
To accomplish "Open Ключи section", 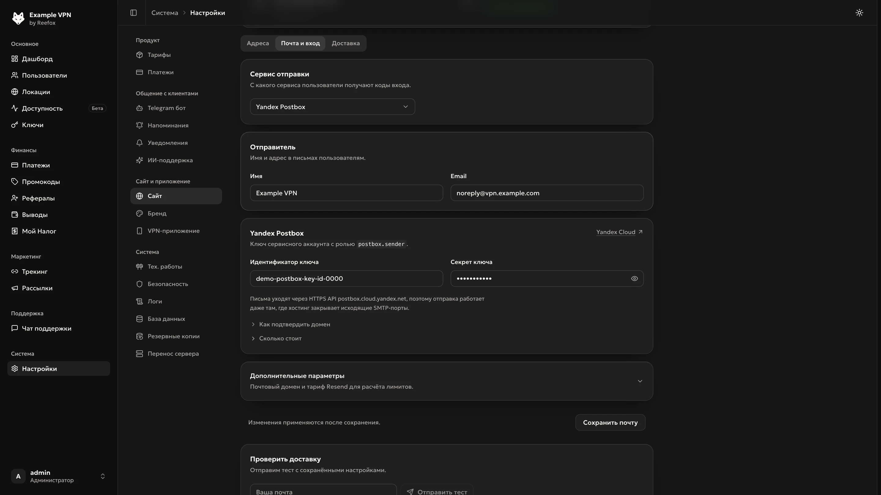I will tap(58, 125).
